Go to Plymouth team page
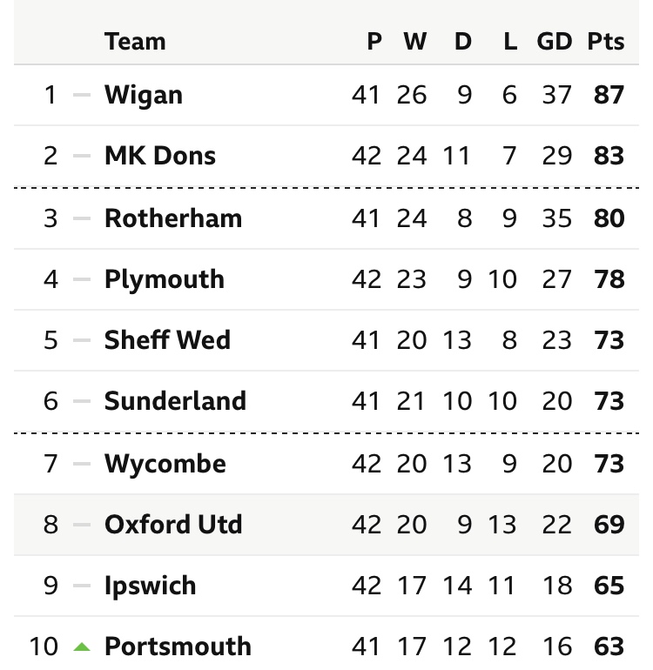The width and height of the screenshot is (653, 670). point(165,279)
